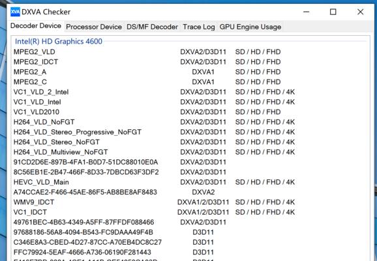This screenshot has height=261, width=377.
Task: Minimize the DXVA Checker window
Action: pyautogui.click(x=307, y=12)
